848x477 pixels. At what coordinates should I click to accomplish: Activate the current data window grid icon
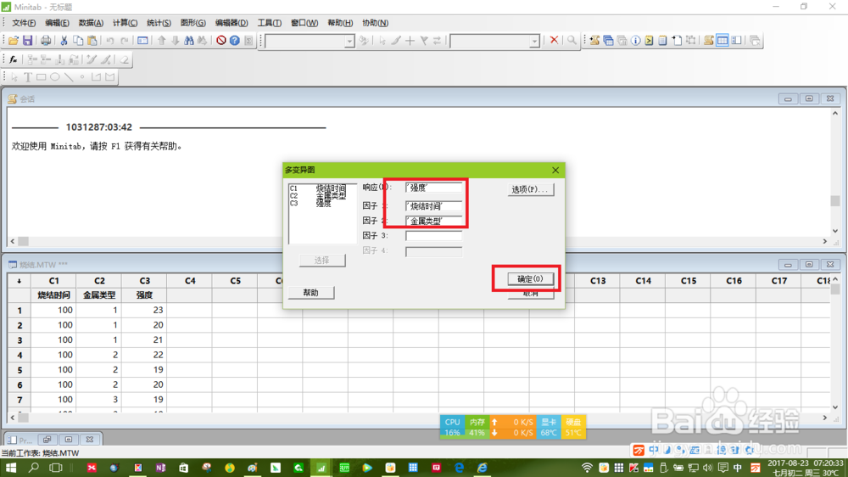[722, 41]
